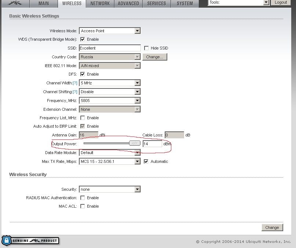Enable the Hide SSID checkbox

pyautogui.click(x=146, y=48)
